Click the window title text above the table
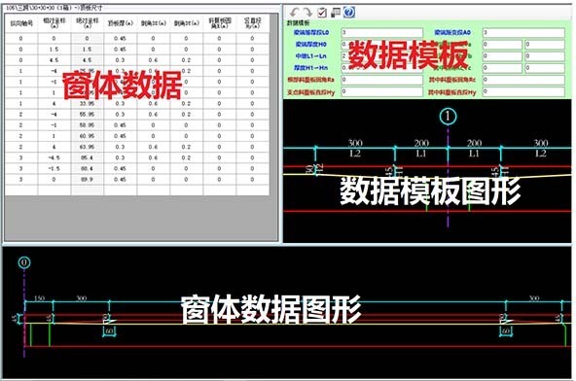This screenshot has width=576, height=381. coord(54,8)
